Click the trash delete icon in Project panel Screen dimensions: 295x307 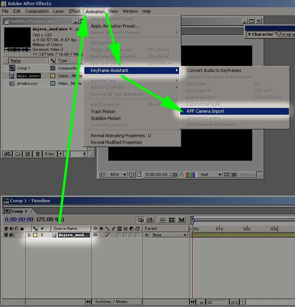38,154
